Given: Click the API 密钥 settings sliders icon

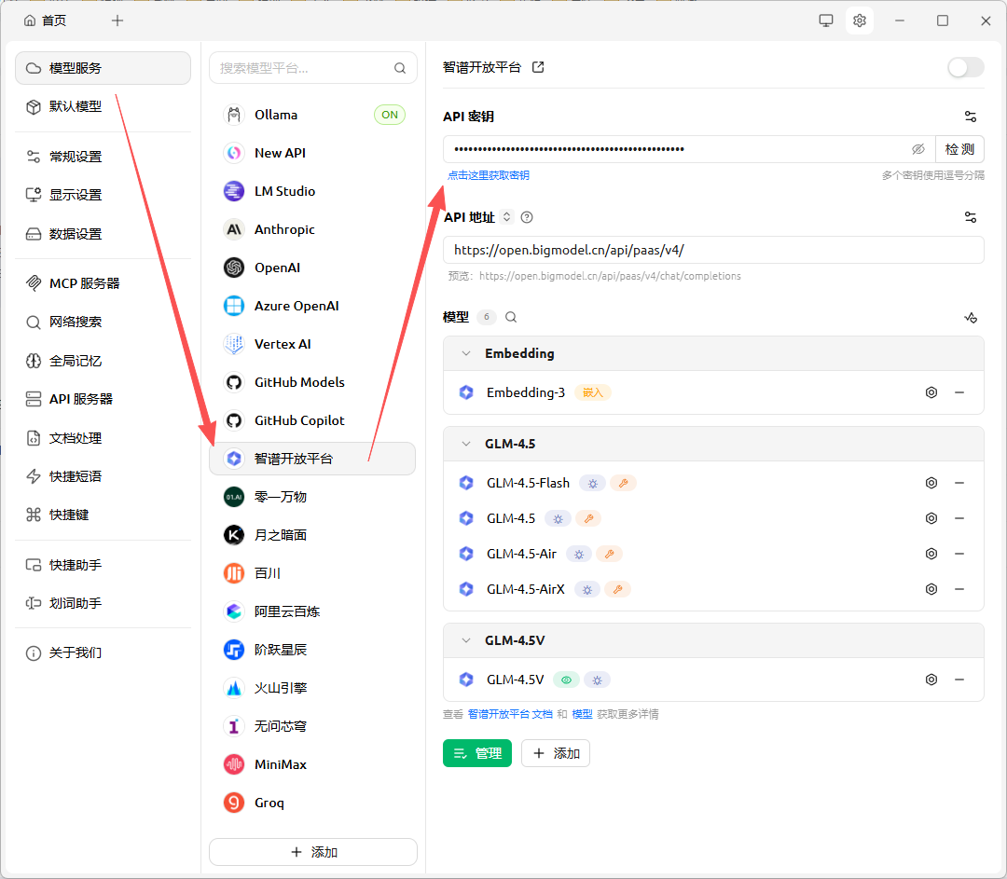Looking at the screenshot, I should [x=971, y=117].
